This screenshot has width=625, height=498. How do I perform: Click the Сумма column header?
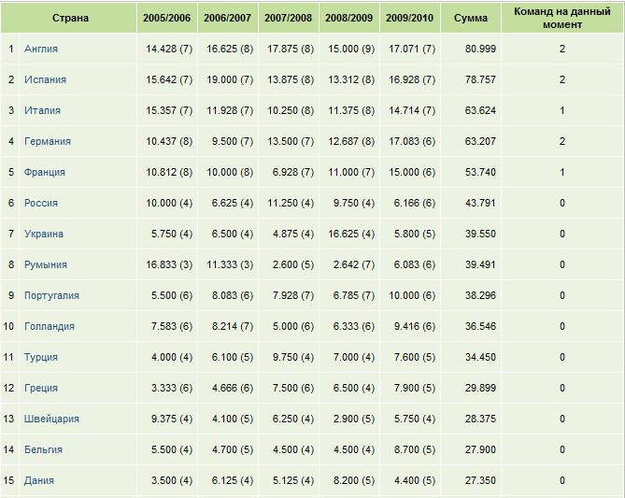tap(470, 18)
